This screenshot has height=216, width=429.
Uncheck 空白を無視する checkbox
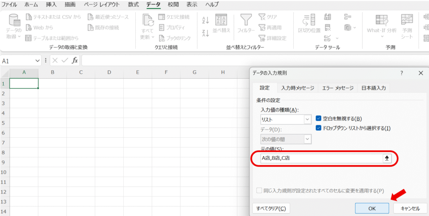click(318, 118)
